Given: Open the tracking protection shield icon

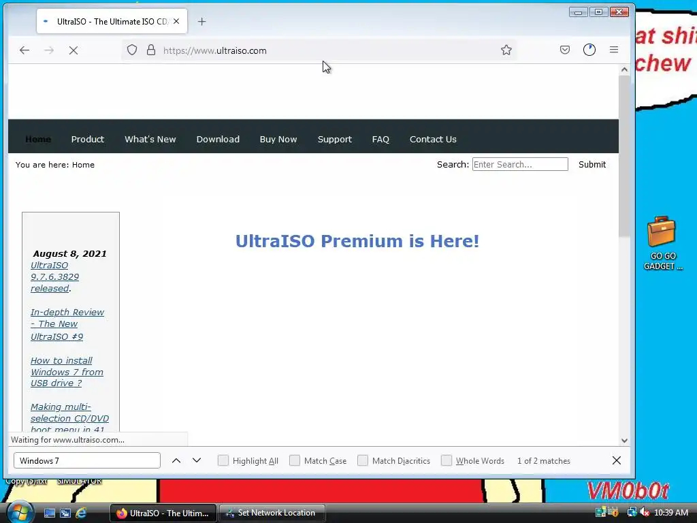Looking at the screenshot, I should coord(132,50).
